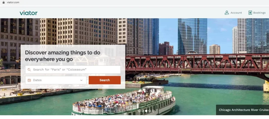The width and height of the screenshot is (269, 119).
Task: Click the Bookings ticket star icon
Action: coord(250,13)
